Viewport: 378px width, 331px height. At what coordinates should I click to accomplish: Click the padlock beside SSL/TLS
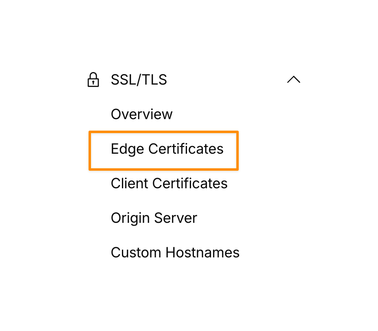(x=93, y=80)
